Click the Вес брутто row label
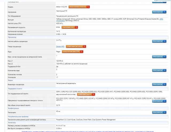The width and height of the screenshot is (171, 132). click(19, 129)
